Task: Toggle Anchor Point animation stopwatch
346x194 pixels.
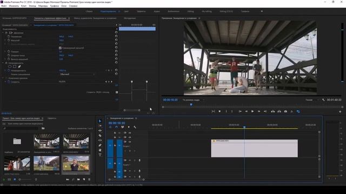Action: pyautogui.click(x=9, y=55)
